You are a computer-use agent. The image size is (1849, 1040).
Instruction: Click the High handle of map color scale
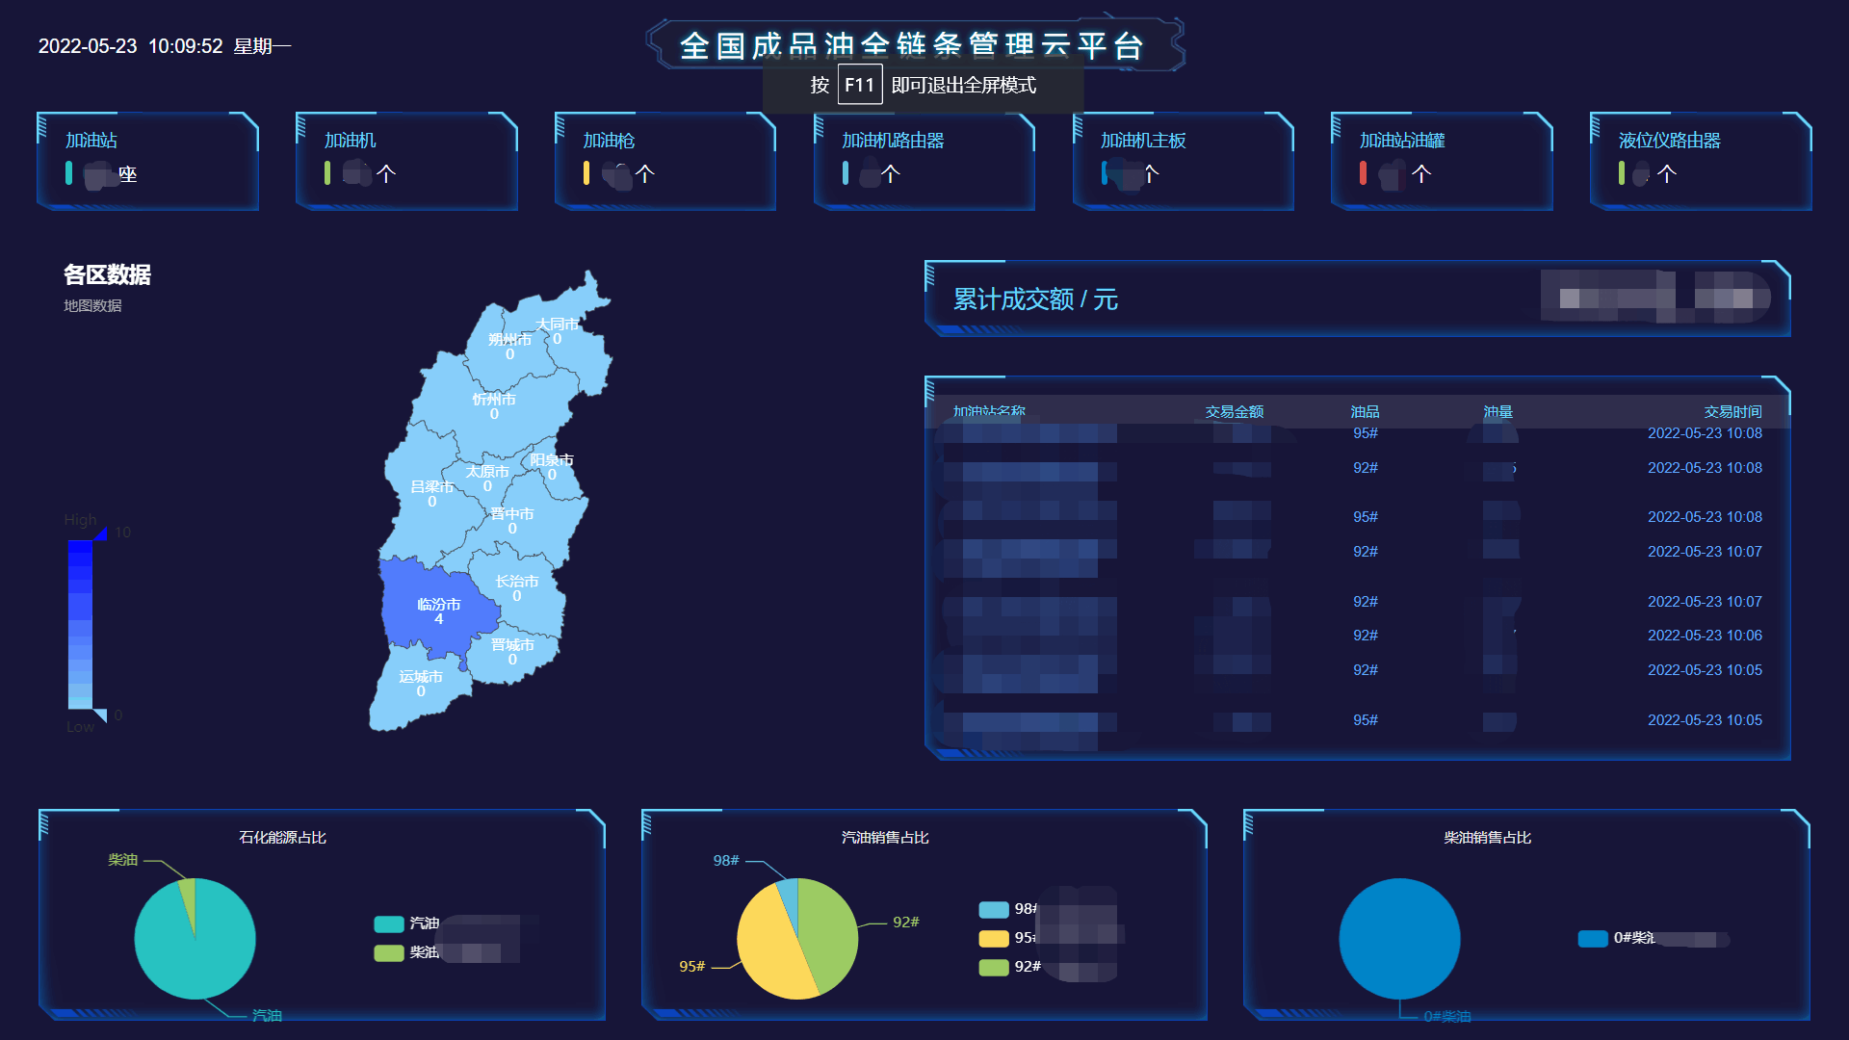click(100, 533)
